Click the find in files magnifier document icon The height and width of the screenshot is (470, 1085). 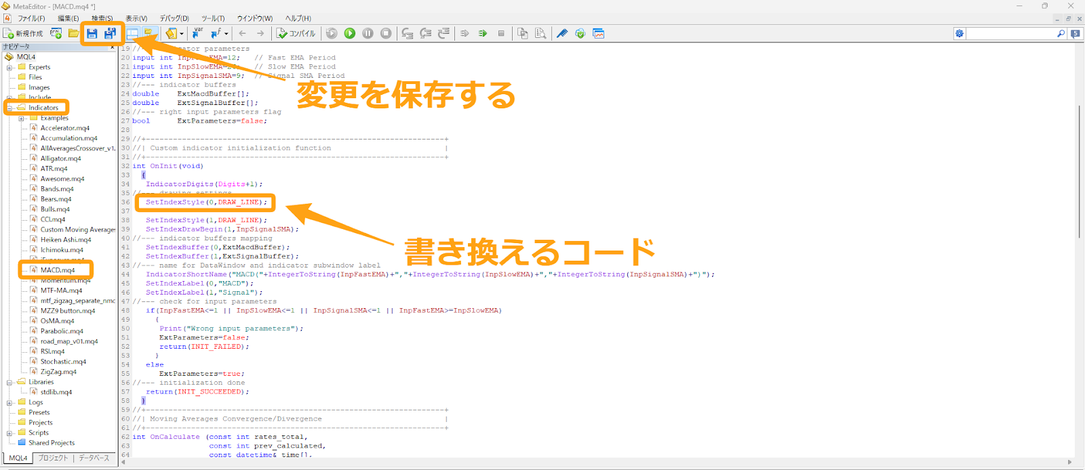click(x=540, y=33)
